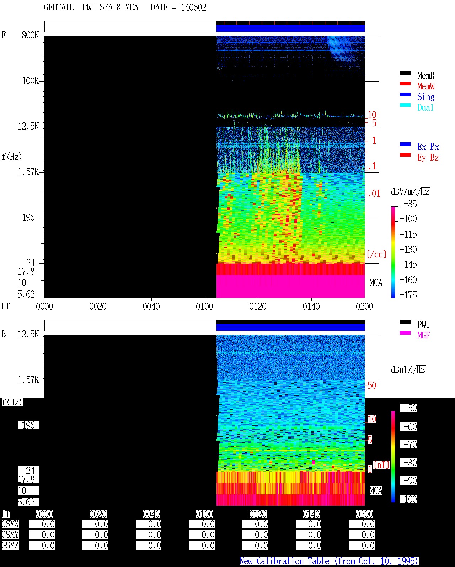Image resolution: width=455 pixels, height=567 pixels.
Task: Click the -80 tick on dBnT color scale
Action: [x=409, y=463]
